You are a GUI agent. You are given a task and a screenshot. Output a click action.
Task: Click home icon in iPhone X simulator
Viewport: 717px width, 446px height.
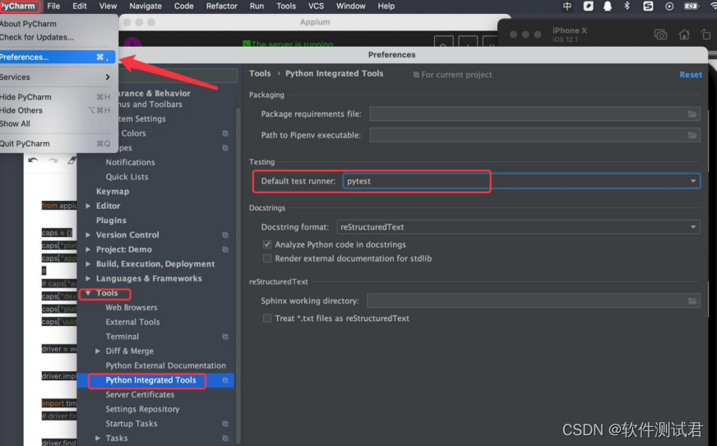click(684, 35)
